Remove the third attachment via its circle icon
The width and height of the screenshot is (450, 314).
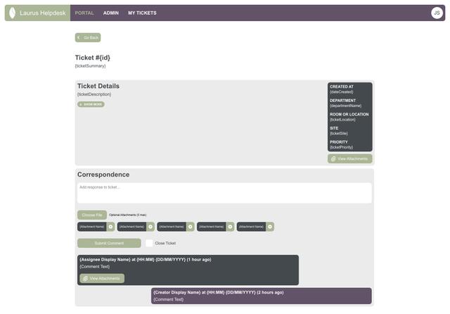[191, 227]
